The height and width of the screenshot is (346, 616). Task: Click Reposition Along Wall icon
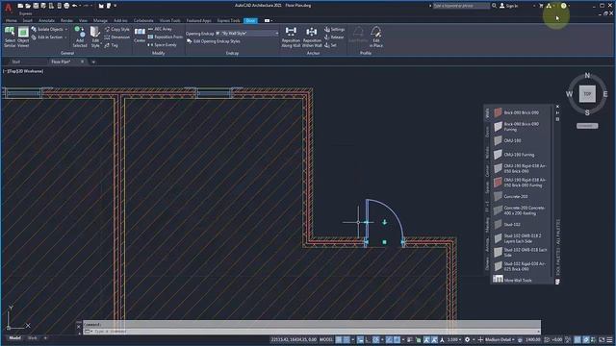[291, 37]
